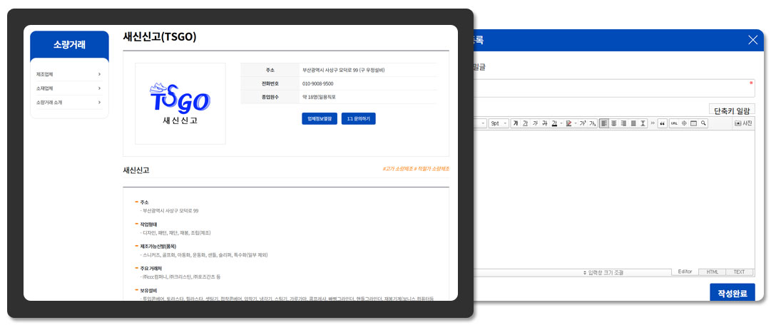Insert a blockquote in the editor
Image resolution: width=776 pixels, height=335 pixels.
pos(662,123)
